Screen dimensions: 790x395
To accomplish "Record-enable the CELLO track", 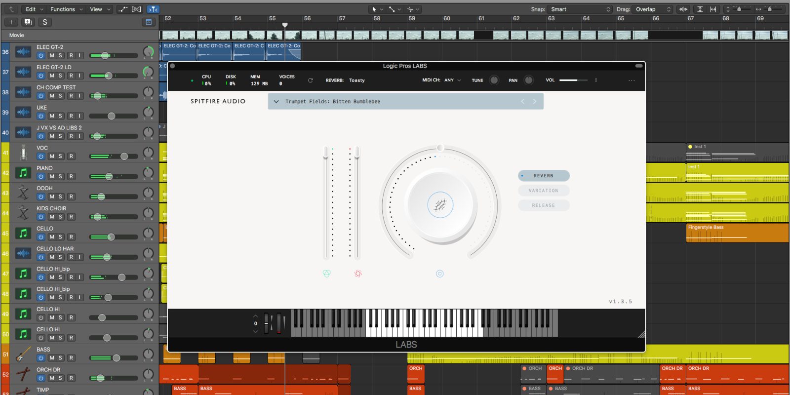I will tap(71, 237).
